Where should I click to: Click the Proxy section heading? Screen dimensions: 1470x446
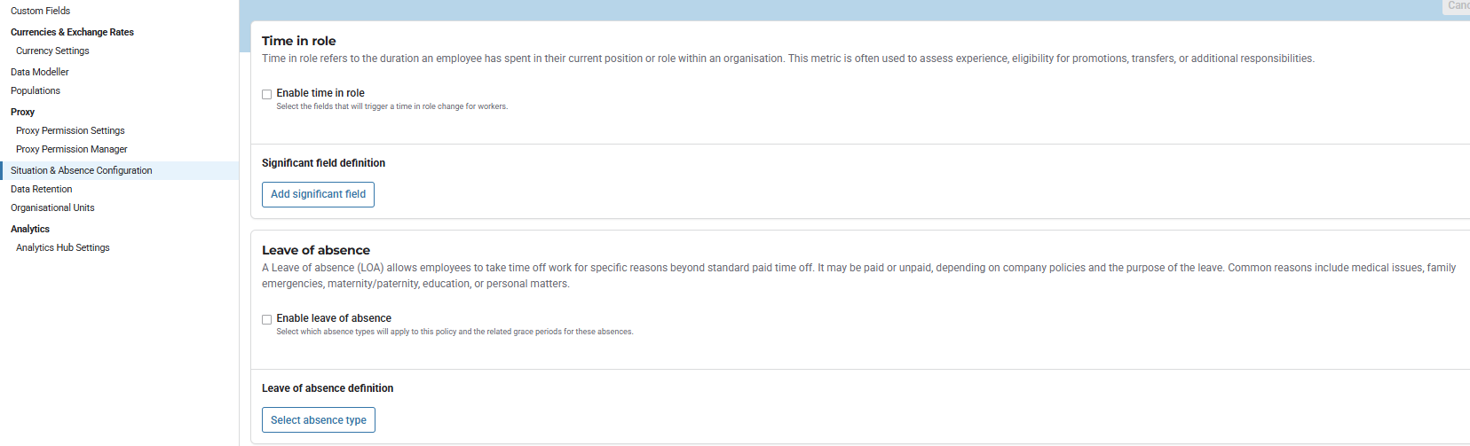point(22,112)
